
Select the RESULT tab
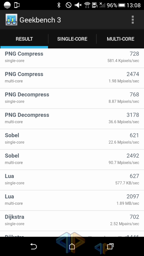pos(24,39)
